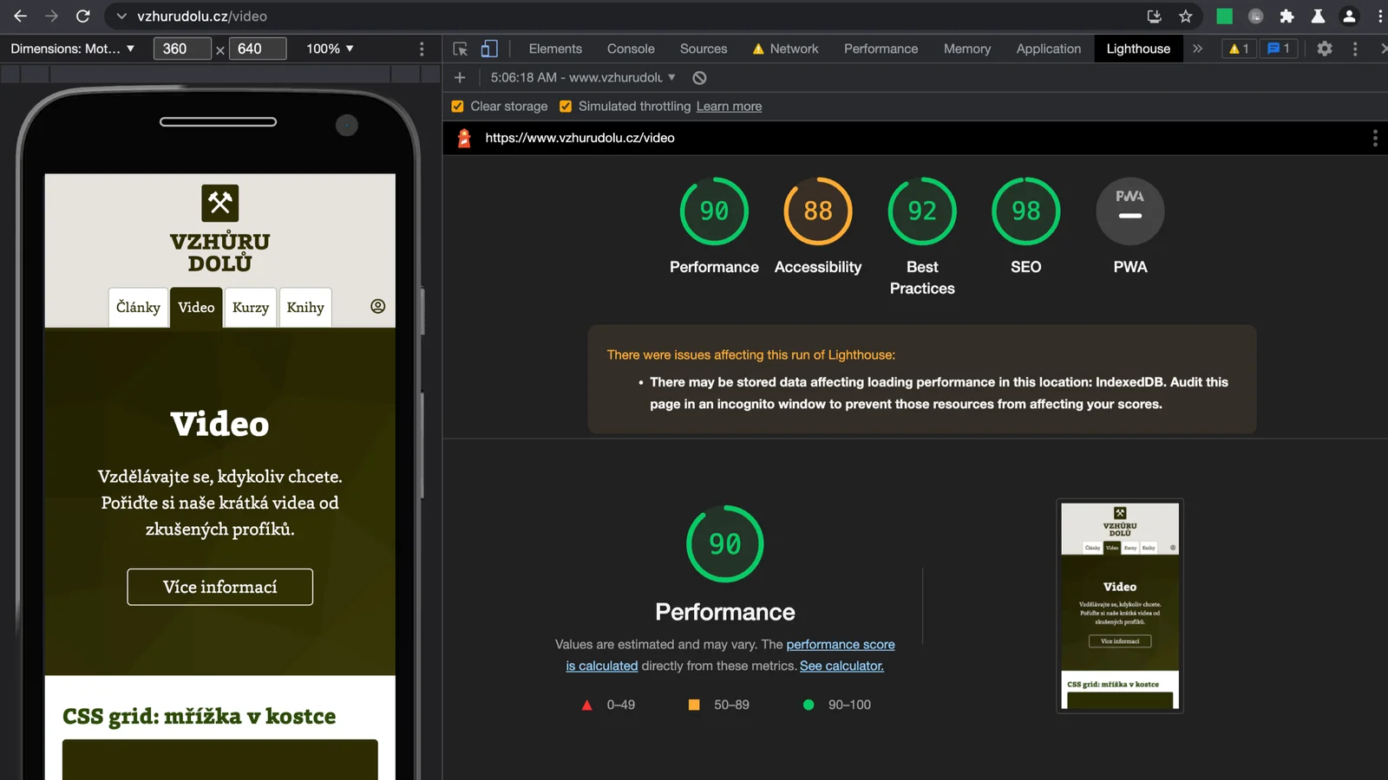
Task: Reload the page in the browser
Action: 83,16
